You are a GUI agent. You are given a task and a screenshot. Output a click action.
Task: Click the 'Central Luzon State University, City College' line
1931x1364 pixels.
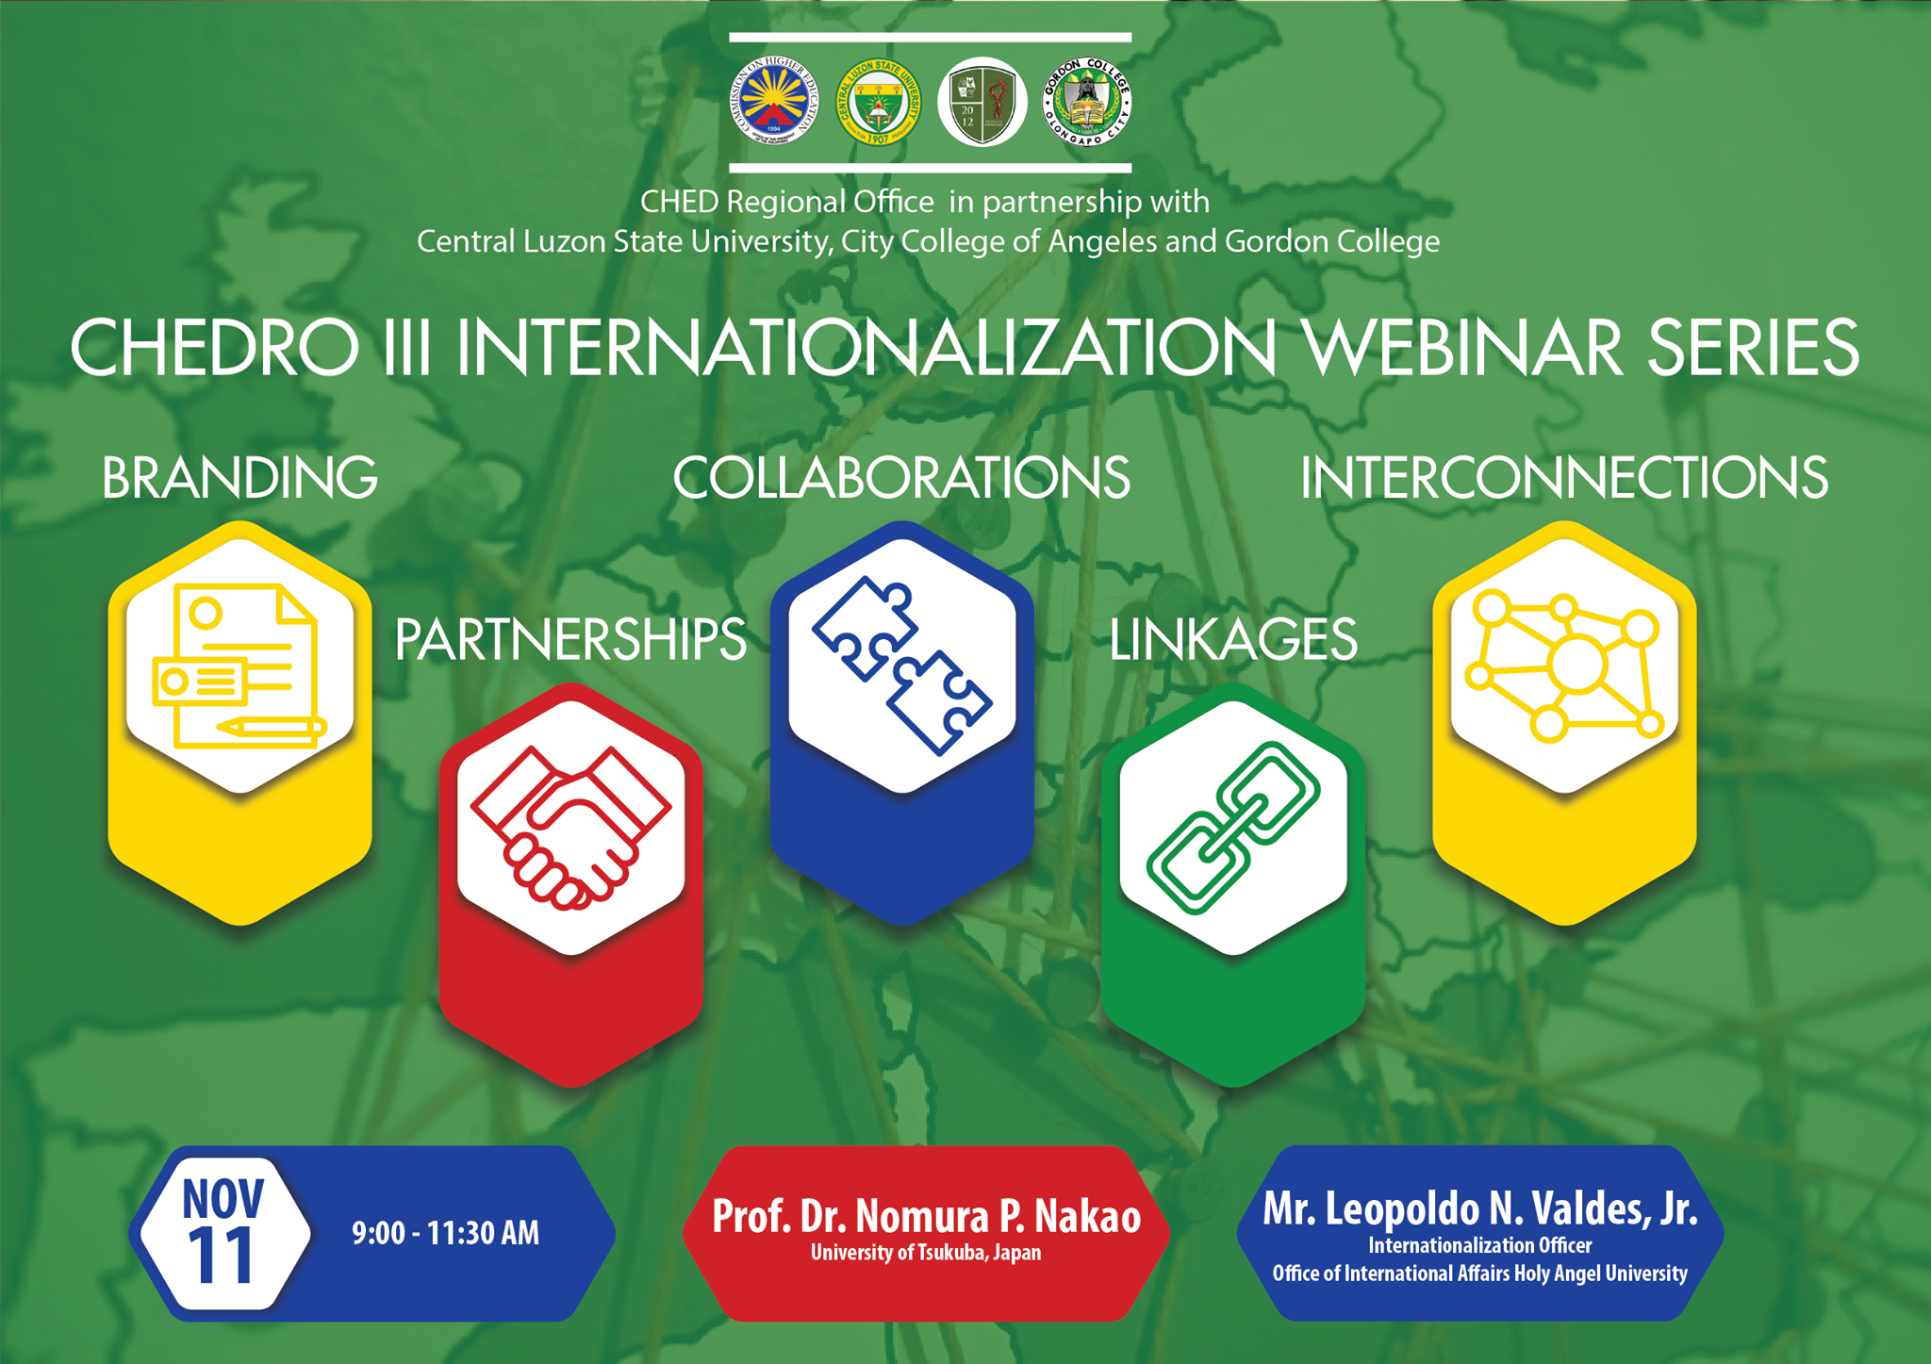click(928, 242)
